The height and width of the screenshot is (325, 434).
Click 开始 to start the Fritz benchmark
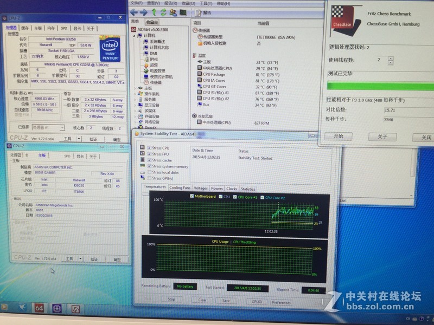pyautogui.click(x=339, y=136)
